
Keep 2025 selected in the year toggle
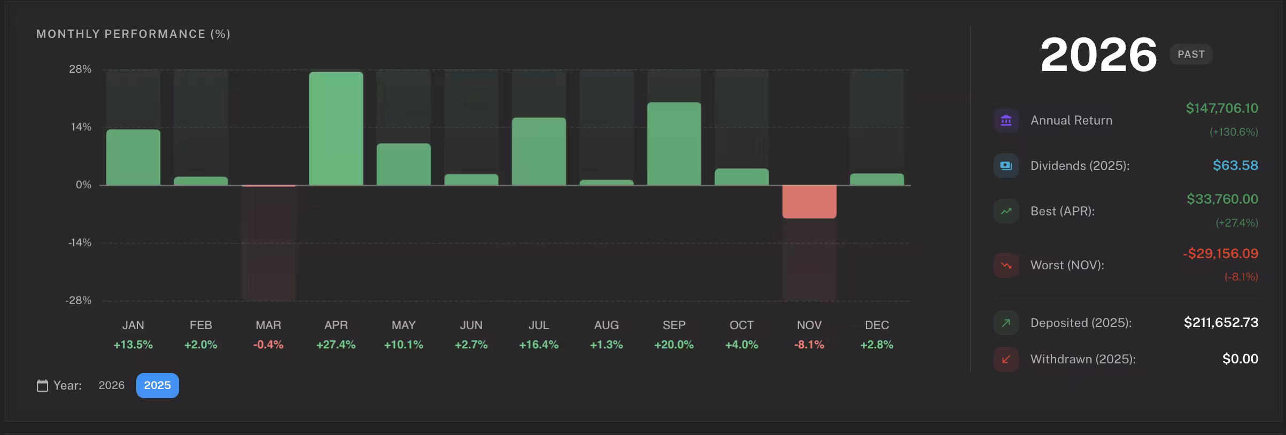pyautogui.click(x=157, y=385)
